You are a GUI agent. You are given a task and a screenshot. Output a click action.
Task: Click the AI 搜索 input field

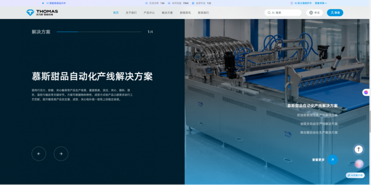point(283,13)
